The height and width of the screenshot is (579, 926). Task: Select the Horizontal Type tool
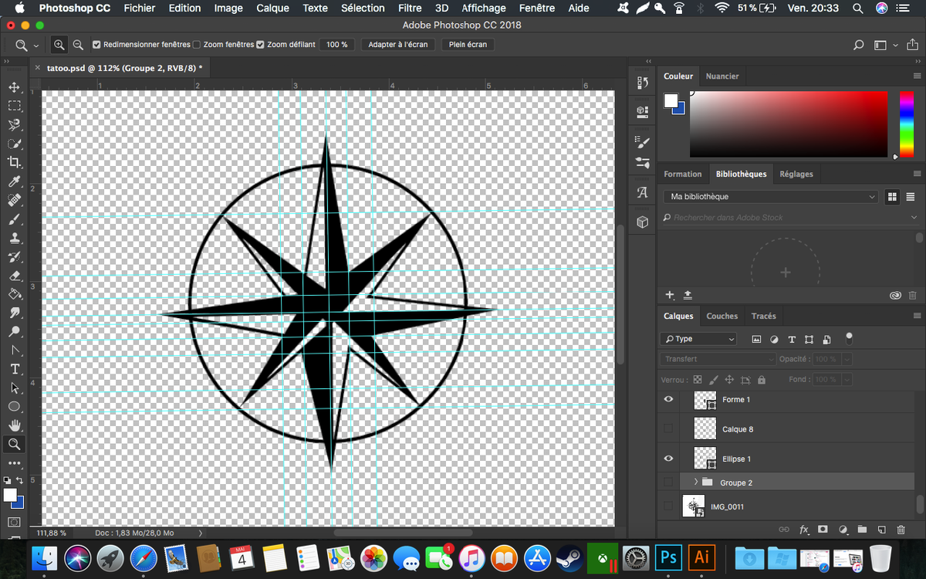[14, 369]
